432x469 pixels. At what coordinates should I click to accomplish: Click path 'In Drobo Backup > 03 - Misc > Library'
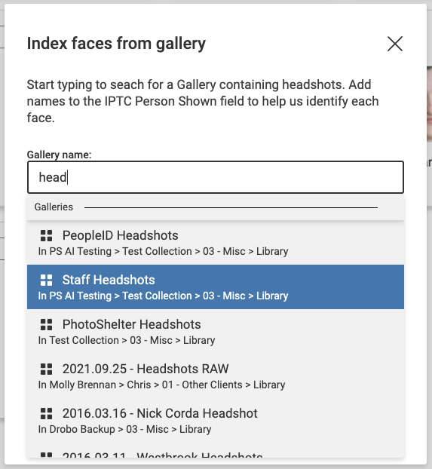[124, 429]
